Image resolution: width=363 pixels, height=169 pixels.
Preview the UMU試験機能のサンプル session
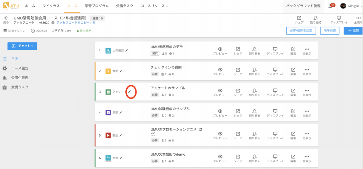[220, 113]
